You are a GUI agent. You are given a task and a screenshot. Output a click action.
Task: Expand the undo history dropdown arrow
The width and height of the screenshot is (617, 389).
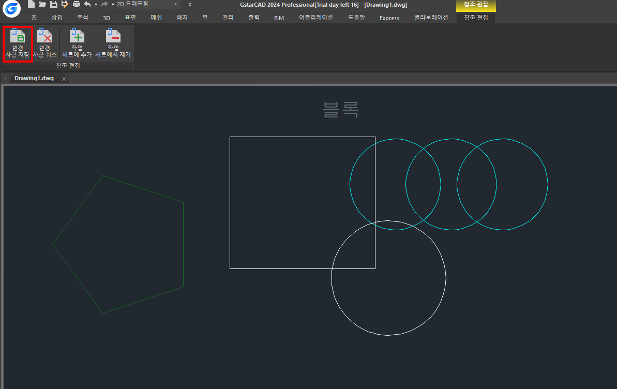click(96, 4)
